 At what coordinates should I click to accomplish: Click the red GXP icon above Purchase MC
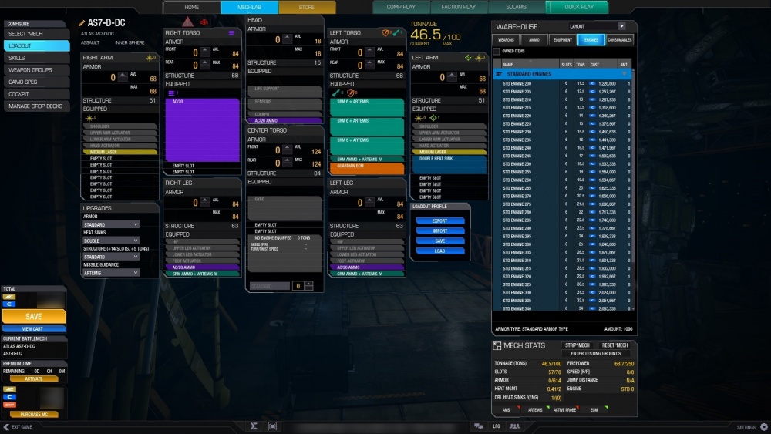tap(8, 405)
